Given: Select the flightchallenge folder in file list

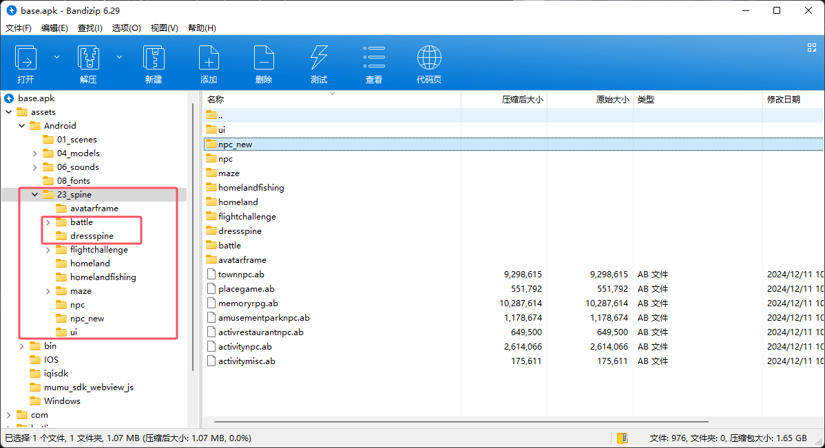Looking at the screenshot, I should (514, 217).
